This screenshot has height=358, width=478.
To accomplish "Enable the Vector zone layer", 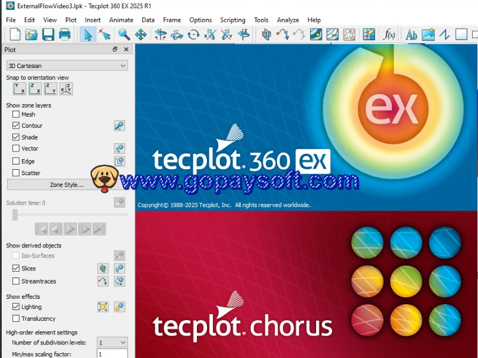I will coord(16,148).
